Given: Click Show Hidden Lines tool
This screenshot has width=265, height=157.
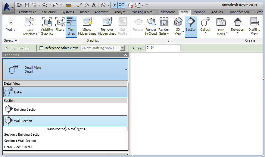Looking at the screenshot, I should pyautogui.click(x=87, y=26).
